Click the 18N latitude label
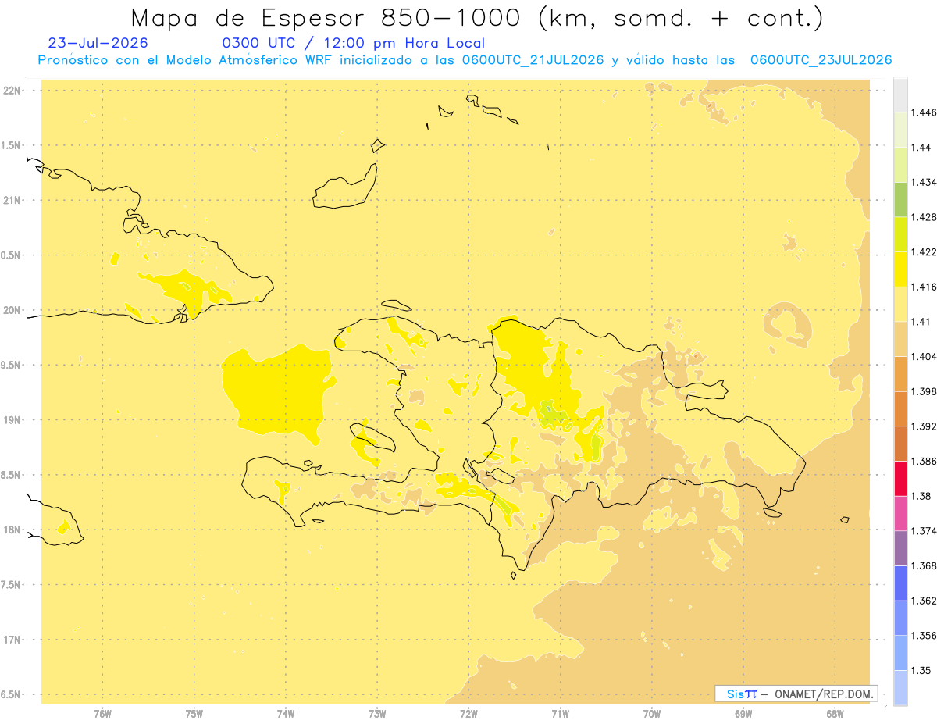 coord(12,530)
